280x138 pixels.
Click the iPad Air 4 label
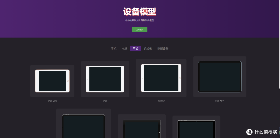(220, 101)
